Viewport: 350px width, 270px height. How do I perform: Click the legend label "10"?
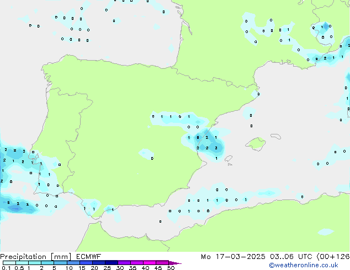(x=69, y=268)
